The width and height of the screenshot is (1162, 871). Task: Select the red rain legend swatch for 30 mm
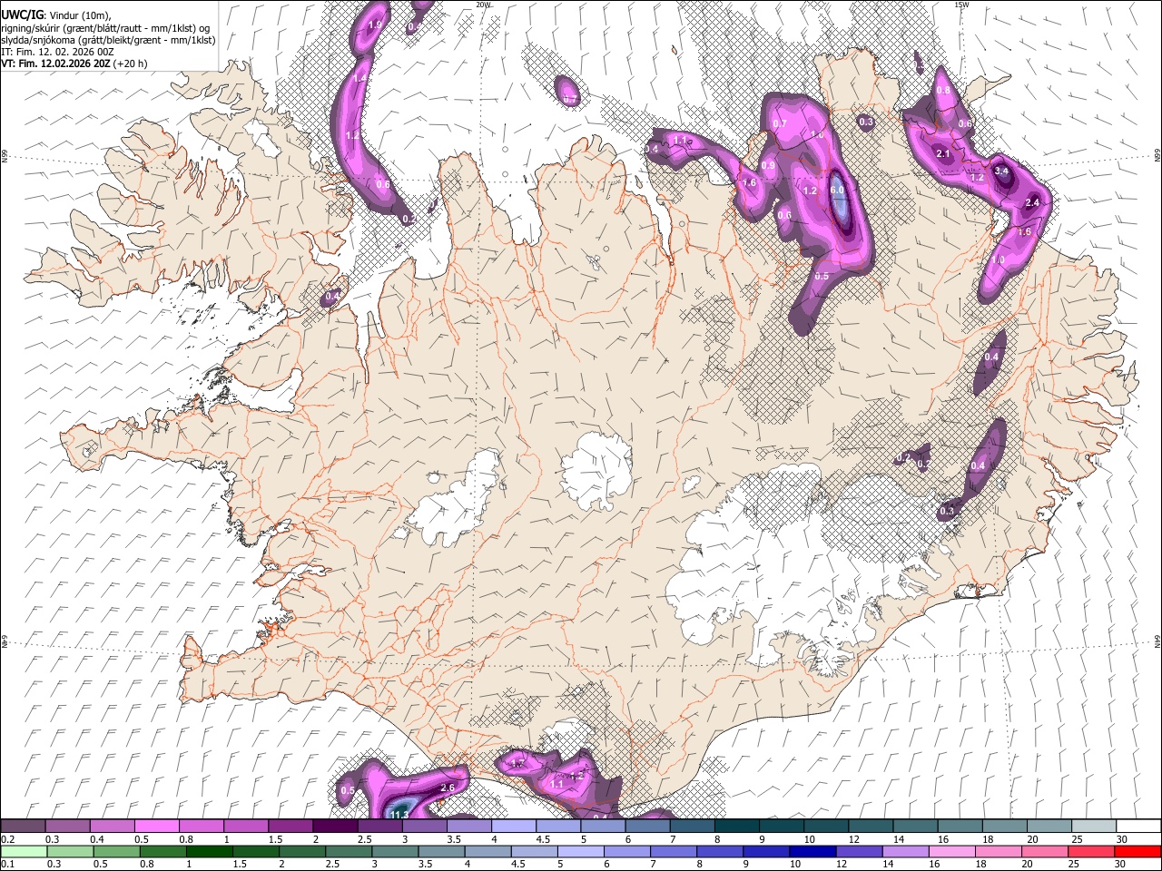point(1137,852)
